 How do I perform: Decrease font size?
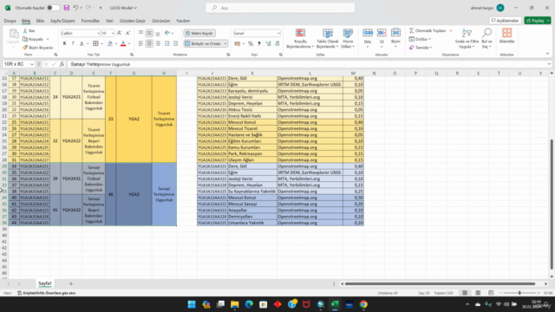(128, 33)
